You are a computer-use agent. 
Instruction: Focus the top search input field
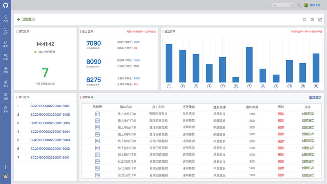click(284, 5)
